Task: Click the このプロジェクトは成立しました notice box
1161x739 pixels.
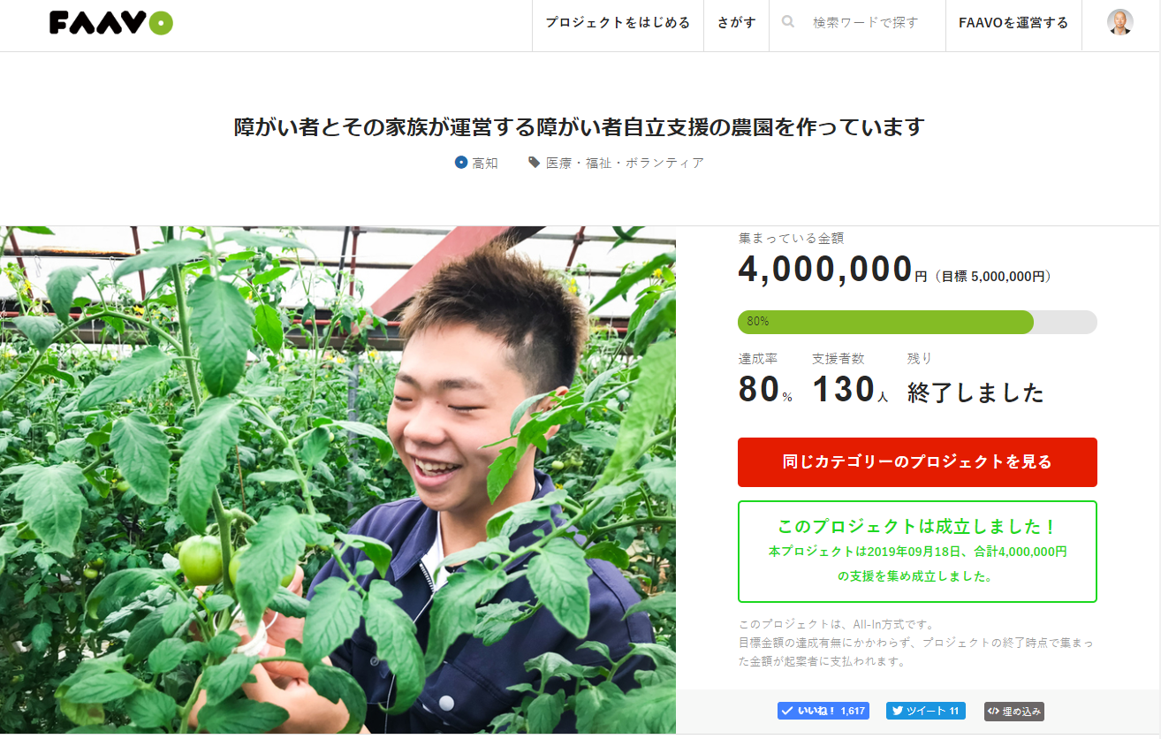Action: [x=917, y=552]
